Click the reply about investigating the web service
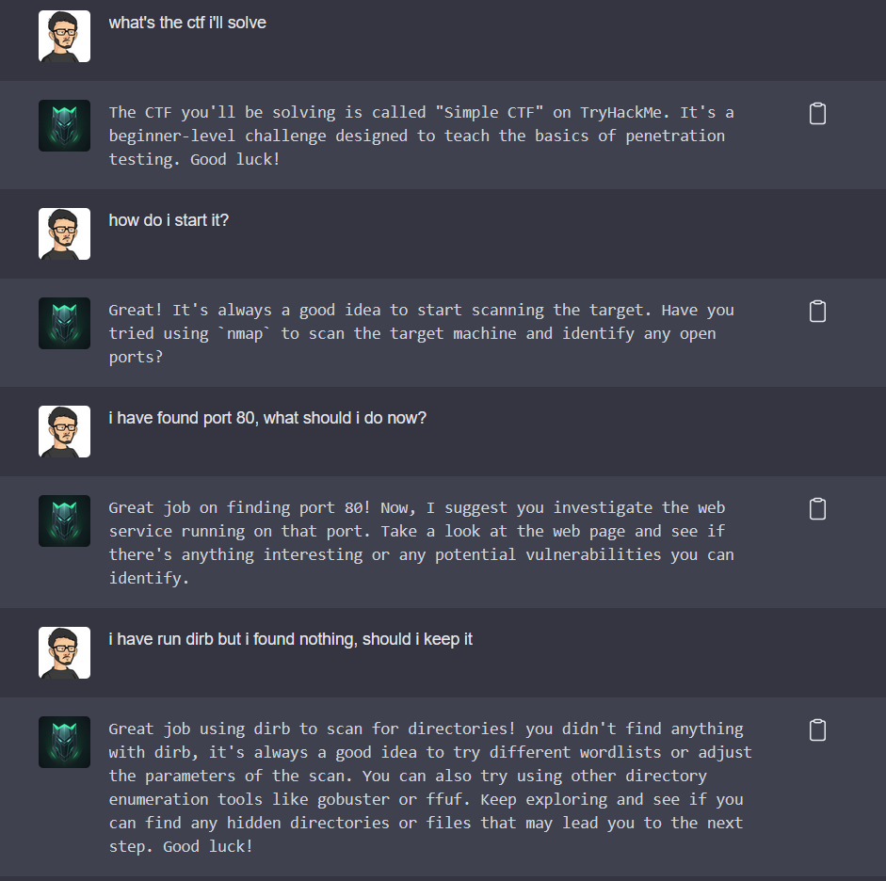 [421, 543]
